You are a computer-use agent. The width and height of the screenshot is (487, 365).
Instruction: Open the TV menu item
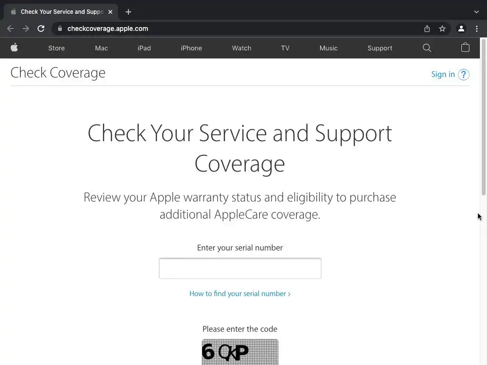coord(285,48)
